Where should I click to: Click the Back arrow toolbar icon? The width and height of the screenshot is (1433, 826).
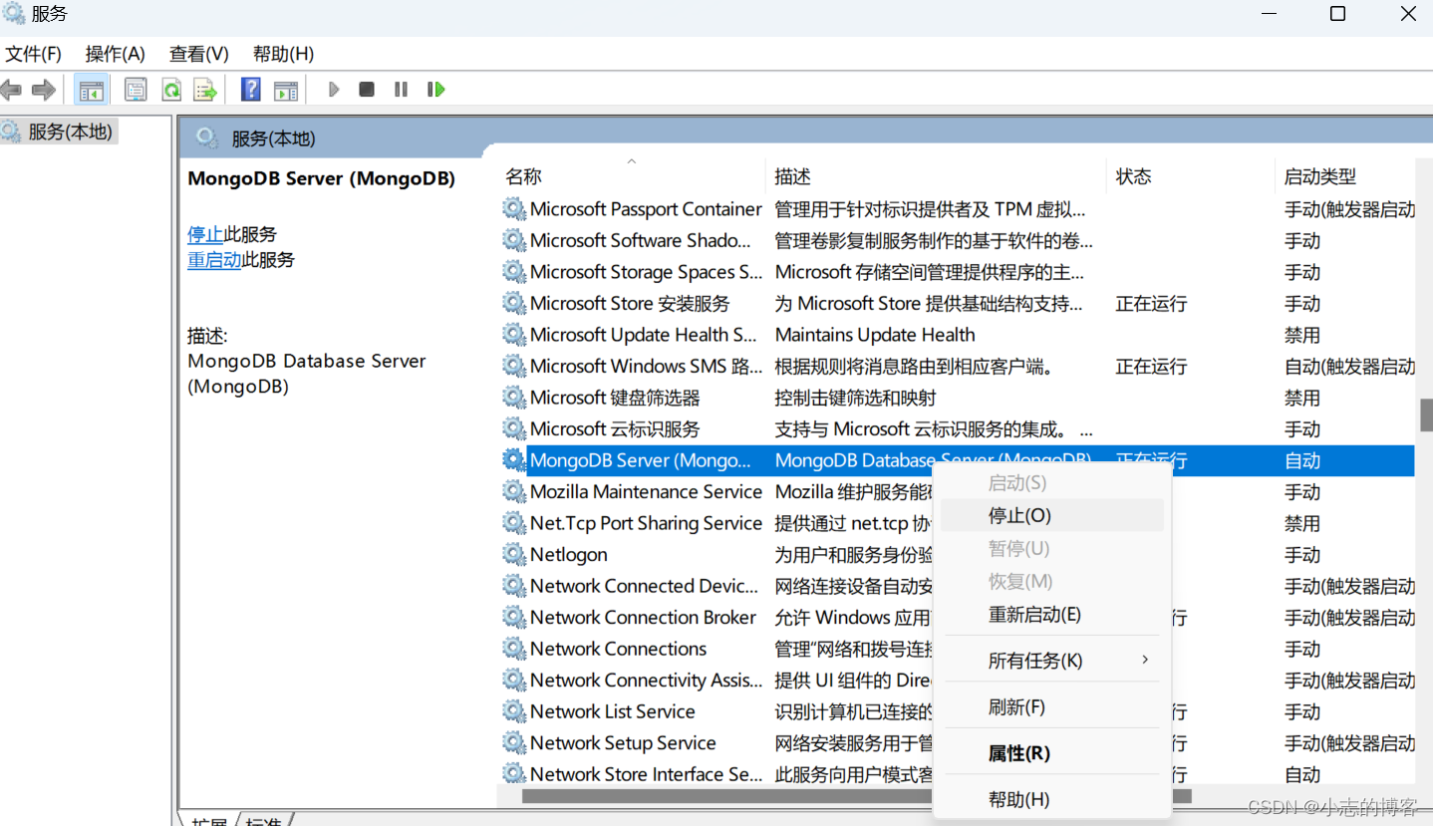[11, 90]
